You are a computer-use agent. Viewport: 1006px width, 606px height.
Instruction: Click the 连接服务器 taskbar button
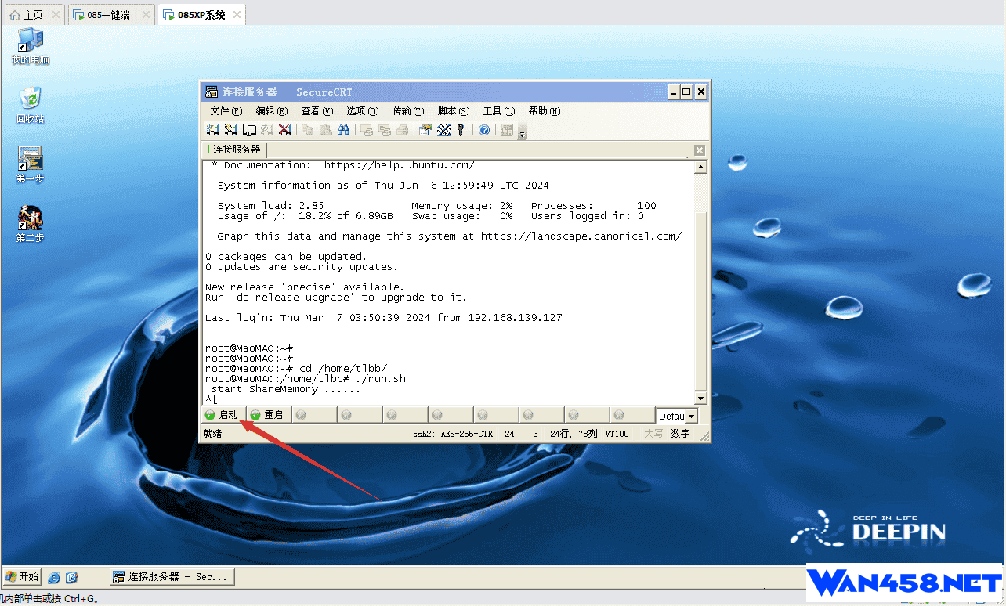172,577
